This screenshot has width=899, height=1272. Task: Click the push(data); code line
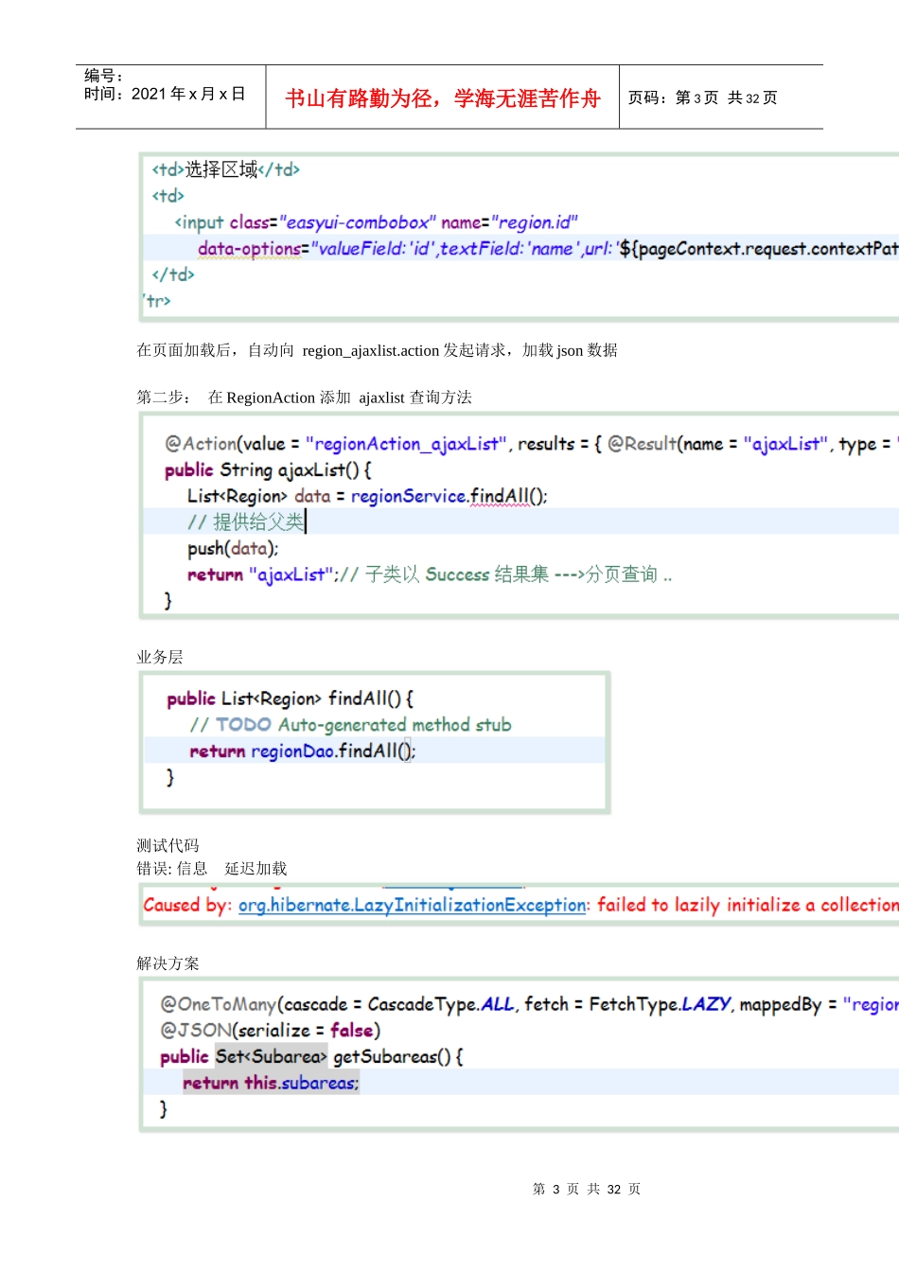click(233, 548)
